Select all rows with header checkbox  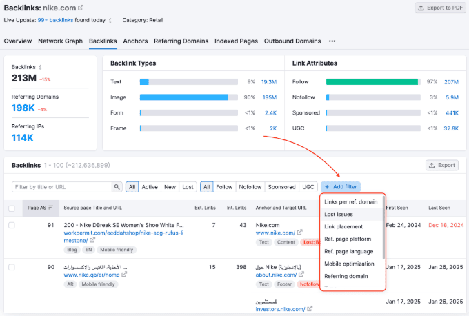coord(12,208)
